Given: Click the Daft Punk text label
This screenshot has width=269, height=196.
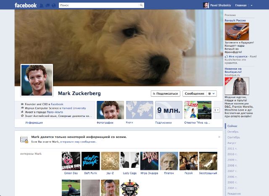Looking at the screenshot, I should pyautogui.click(x=91, y=173).
